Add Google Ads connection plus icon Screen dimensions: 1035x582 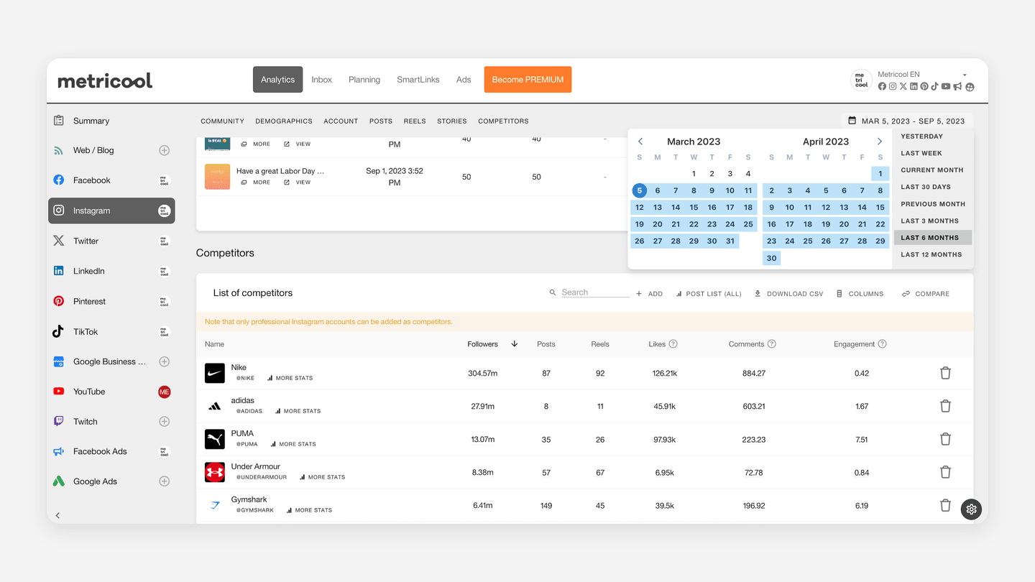164,481
